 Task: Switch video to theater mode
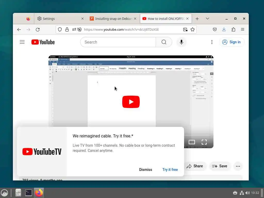(x=192, y=142)
